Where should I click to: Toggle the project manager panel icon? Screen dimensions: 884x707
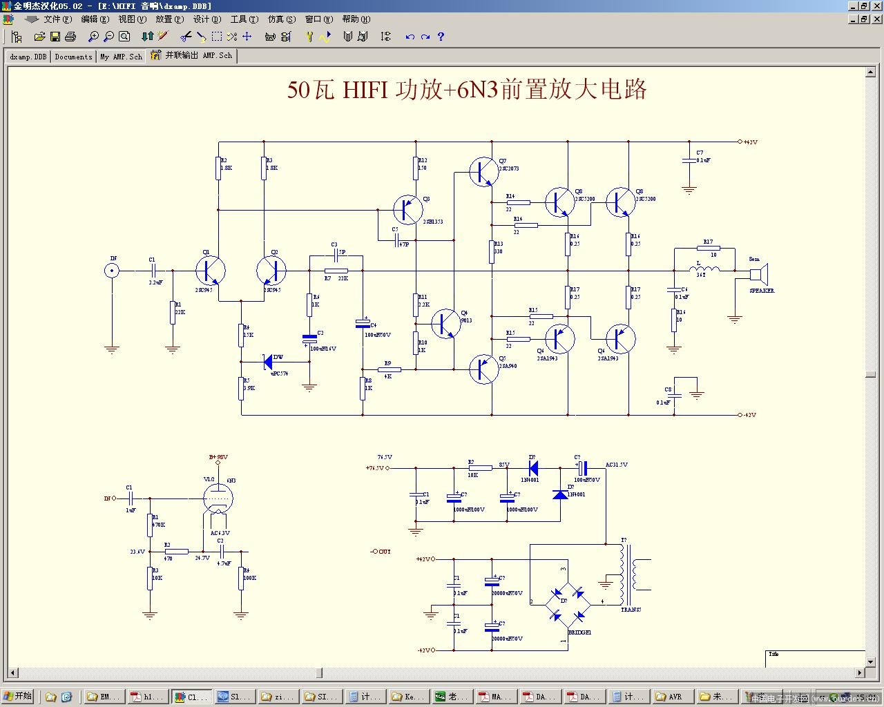16,36
